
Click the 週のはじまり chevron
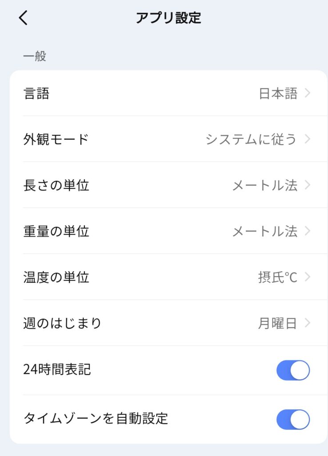308,323
